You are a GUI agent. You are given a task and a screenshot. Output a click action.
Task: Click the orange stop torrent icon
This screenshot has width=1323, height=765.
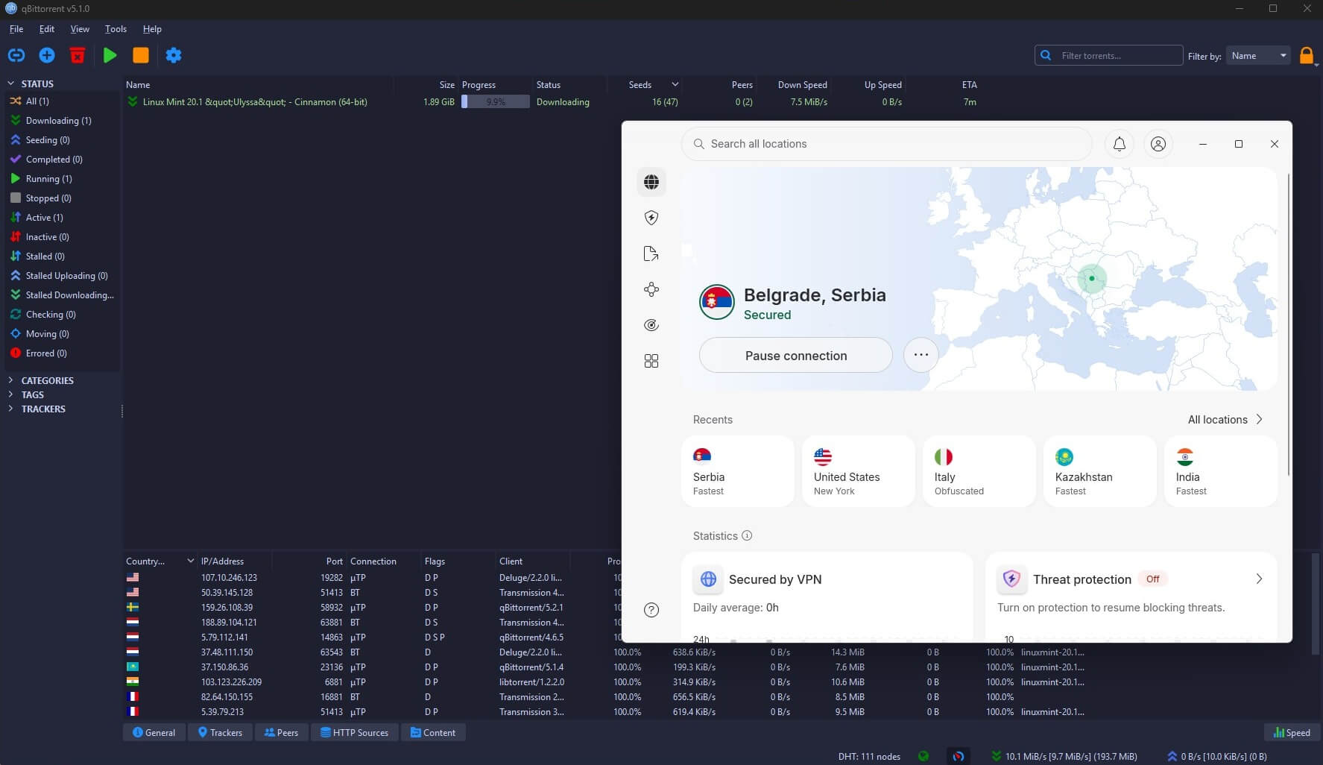click(x=141, y=55)
